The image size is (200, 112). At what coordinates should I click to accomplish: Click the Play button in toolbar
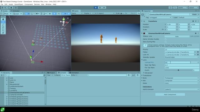click(x=96, y=7)
